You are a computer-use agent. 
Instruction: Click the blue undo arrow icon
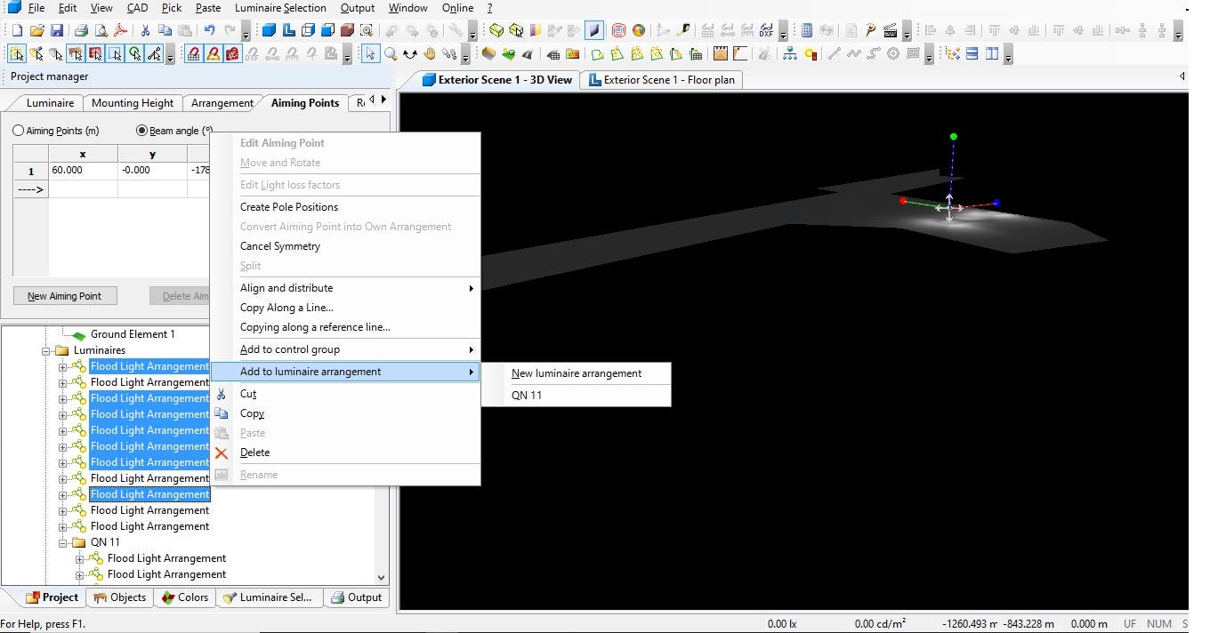tap(209, 30)
